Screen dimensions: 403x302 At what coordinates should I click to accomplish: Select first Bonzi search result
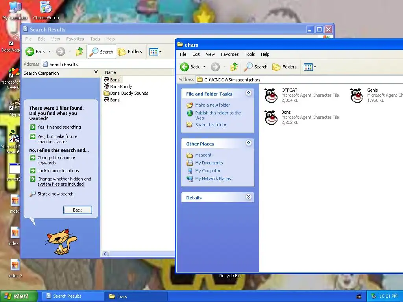click(112, 79)
